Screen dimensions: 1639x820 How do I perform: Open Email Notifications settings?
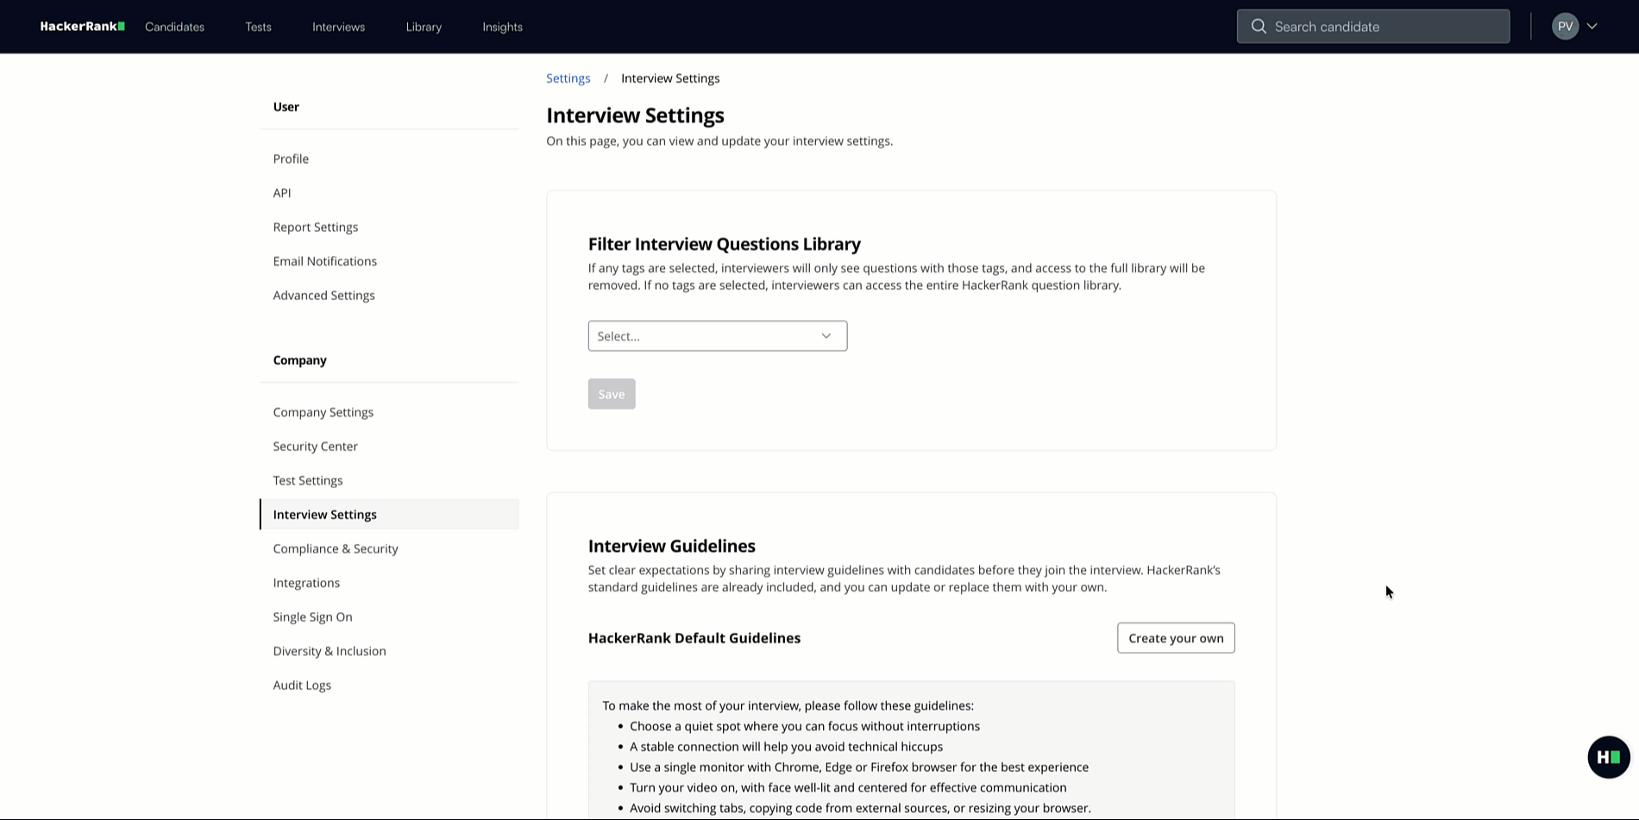324,260
